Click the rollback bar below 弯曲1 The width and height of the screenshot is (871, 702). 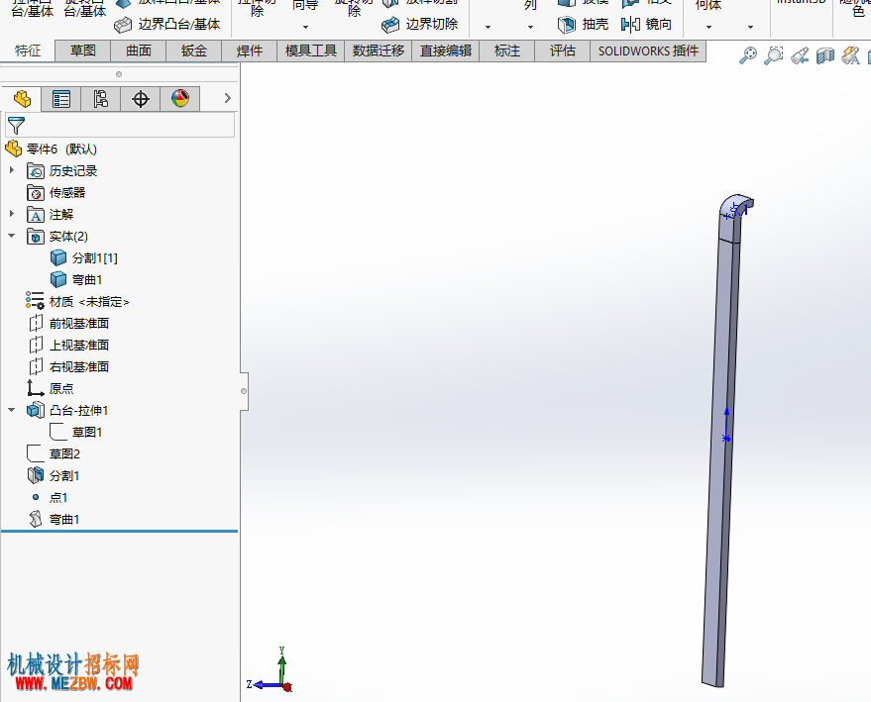tap(120, 531)
